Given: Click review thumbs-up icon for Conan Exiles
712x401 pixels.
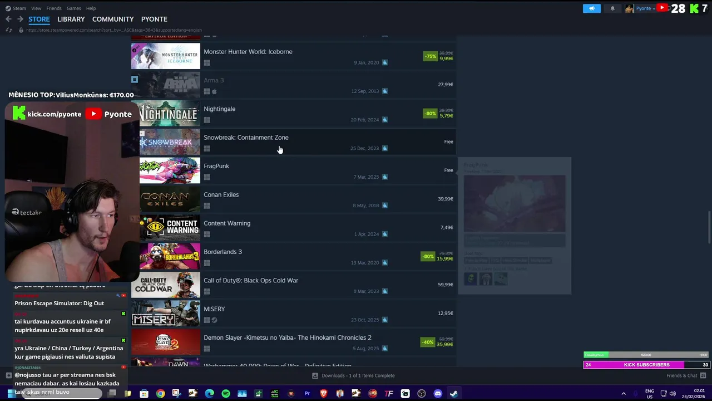Looking at the screenshot, I should coord(384,206).
